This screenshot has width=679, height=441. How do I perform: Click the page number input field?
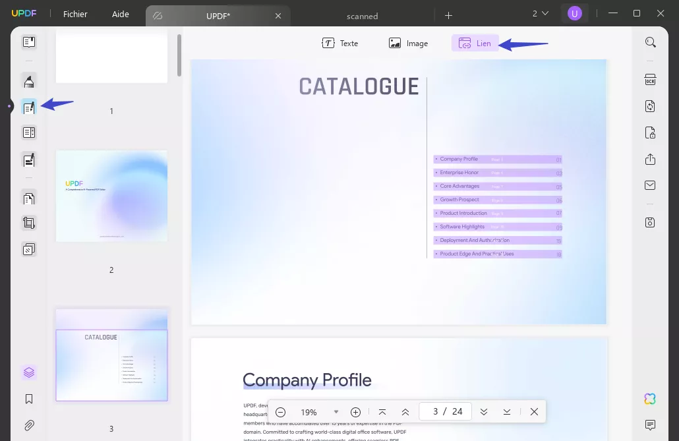pos(446,411)
